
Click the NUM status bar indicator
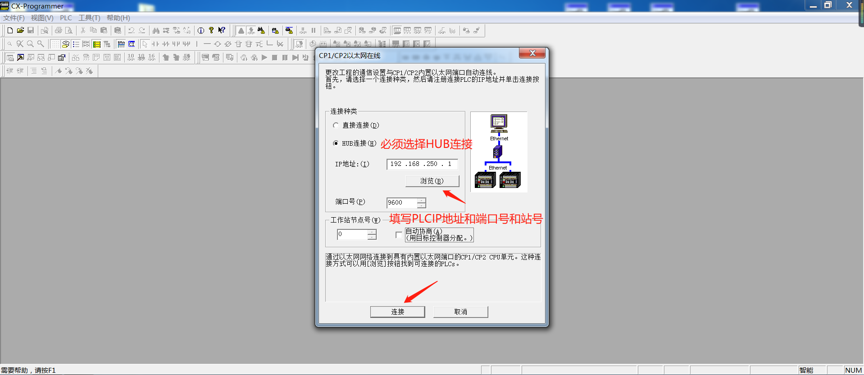[x=853, y=370]
